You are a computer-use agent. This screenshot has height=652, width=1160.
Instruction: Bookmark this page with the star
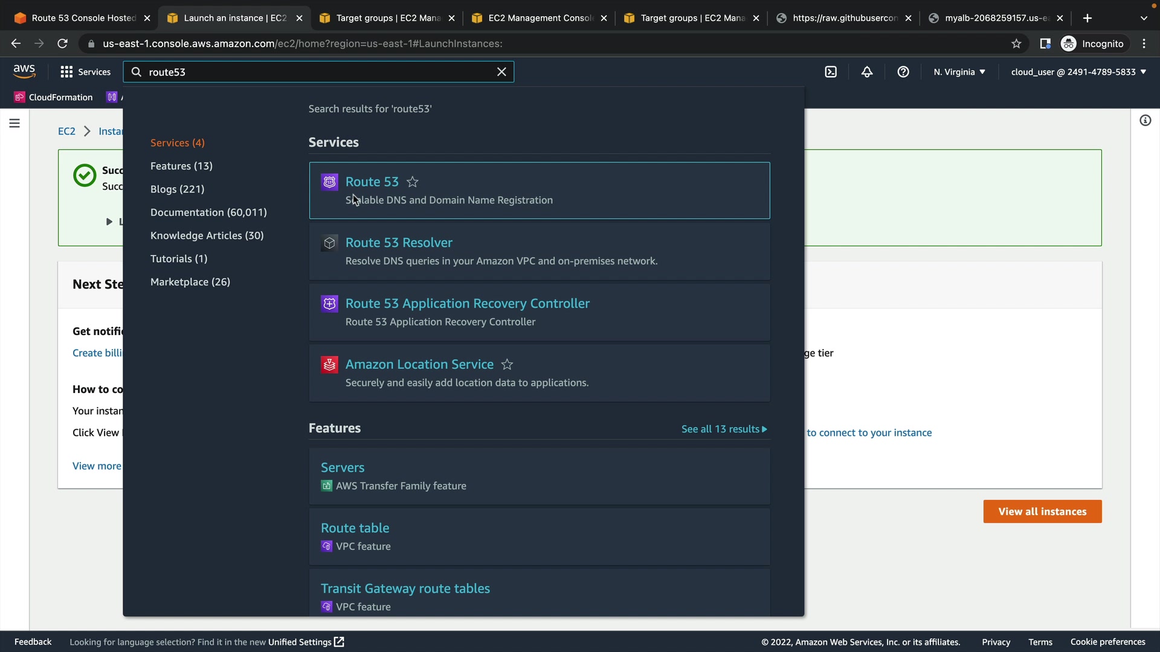(1016, 43)
